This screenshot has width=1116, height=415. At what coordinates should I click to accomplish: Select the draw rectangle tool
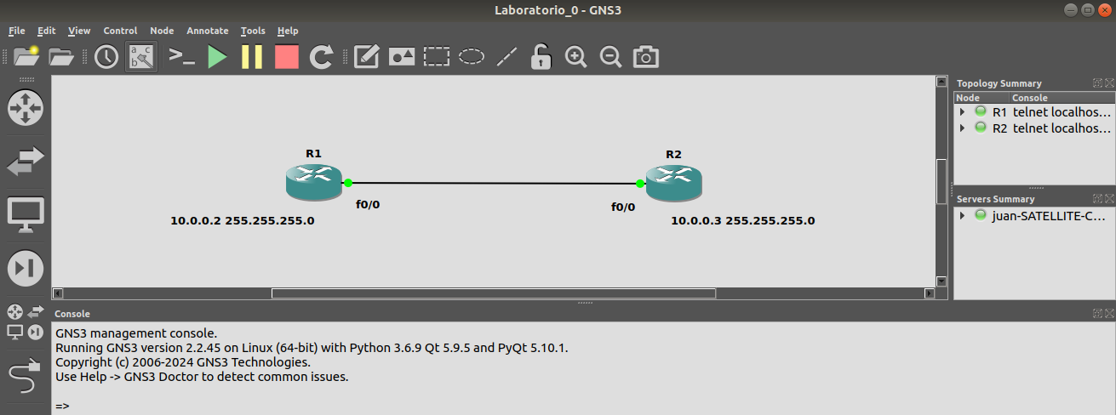[x=437, y=57]
